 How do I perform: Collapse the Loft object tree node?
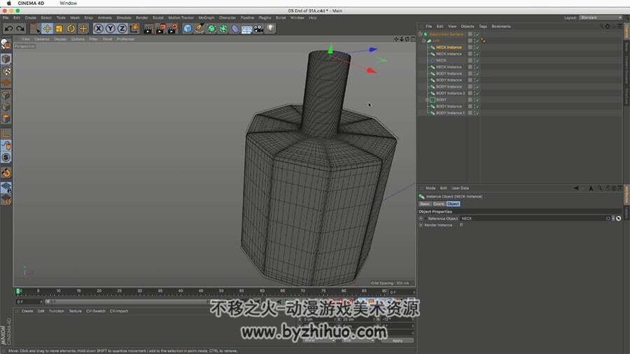(x=423, y=41)
